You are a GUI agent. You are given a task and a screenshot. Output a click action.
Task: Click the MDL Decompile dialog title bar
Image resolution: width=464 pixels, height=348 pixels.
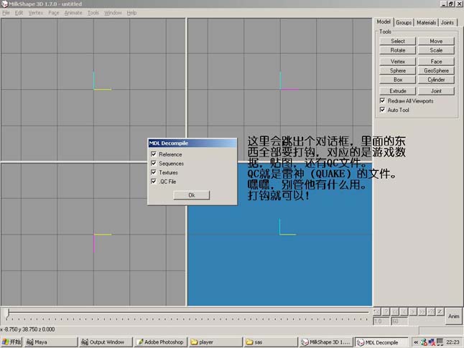[x=192, y=143]
